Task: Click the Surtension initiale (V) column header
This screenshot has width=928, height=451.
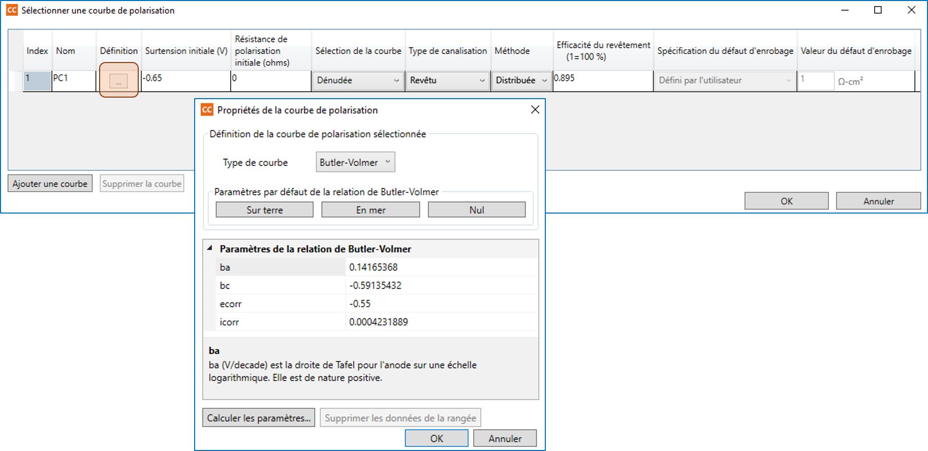Action: pyautogui.click(x=186, y=51)
